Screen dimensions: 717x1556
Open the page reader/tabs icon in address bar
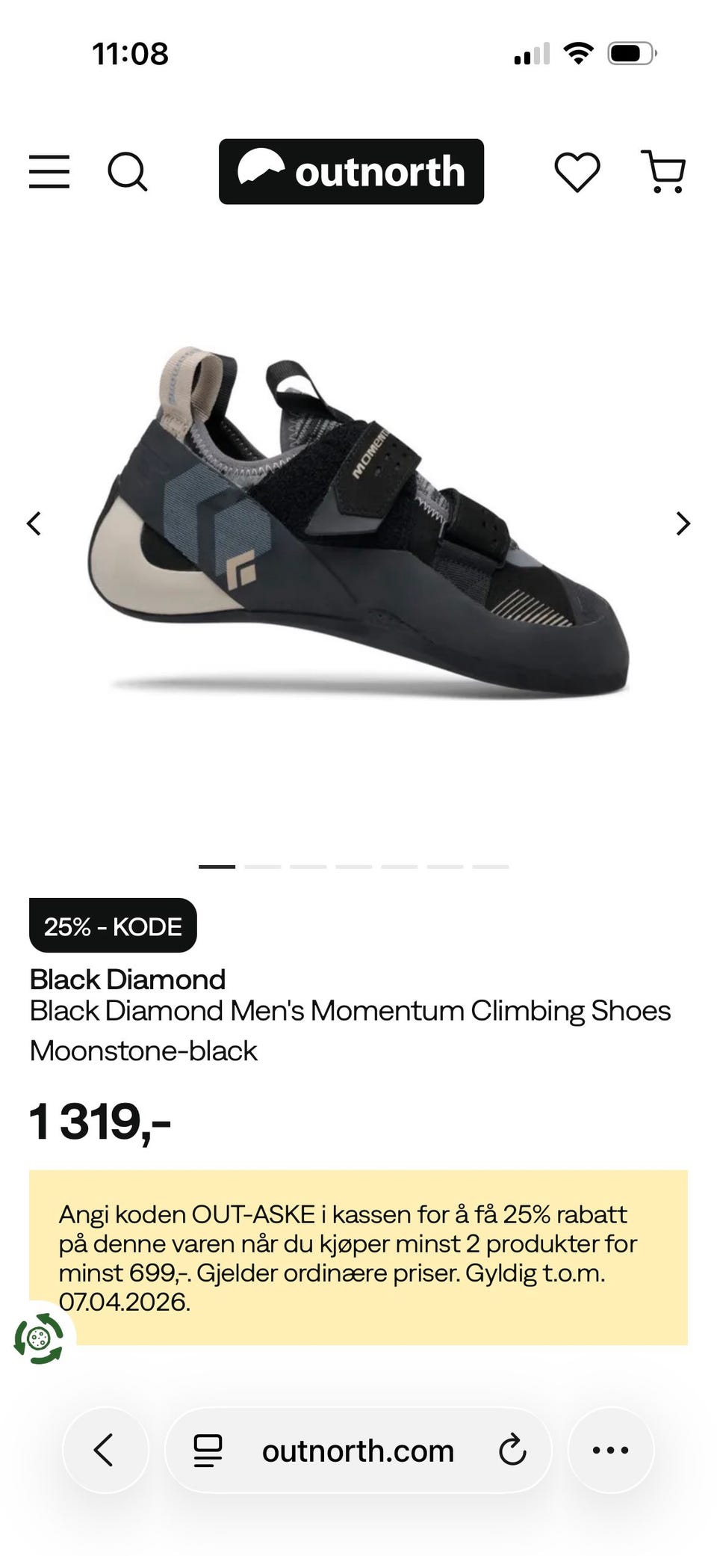point(208,1451)
